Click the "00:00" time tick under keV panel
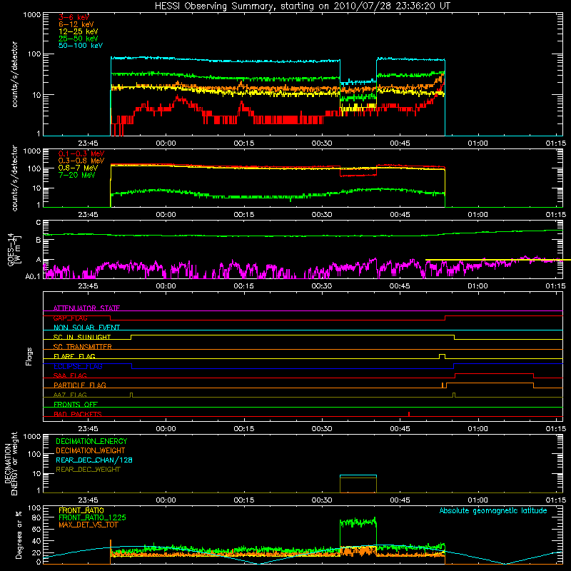This screenshot has width=571, height=571. click(166, 143)
